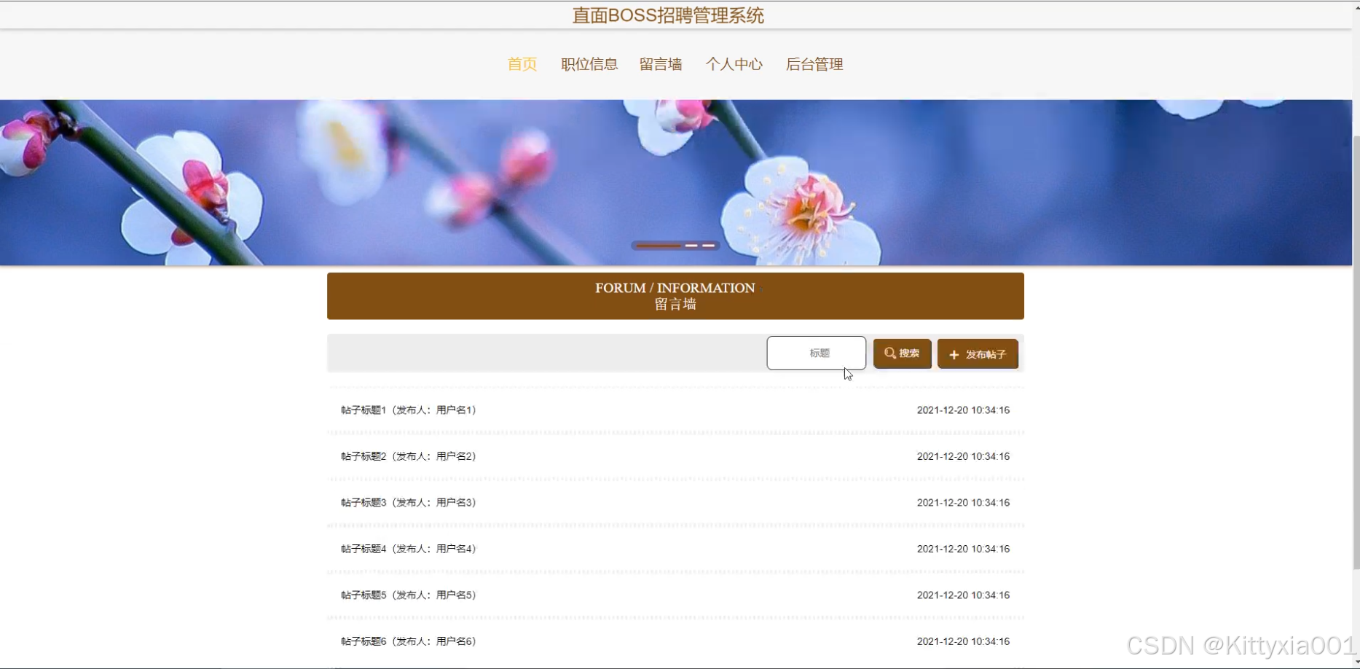Click the 搜索 search button
The width and height of the screenshot is (1360, 669).
point(902,353)
